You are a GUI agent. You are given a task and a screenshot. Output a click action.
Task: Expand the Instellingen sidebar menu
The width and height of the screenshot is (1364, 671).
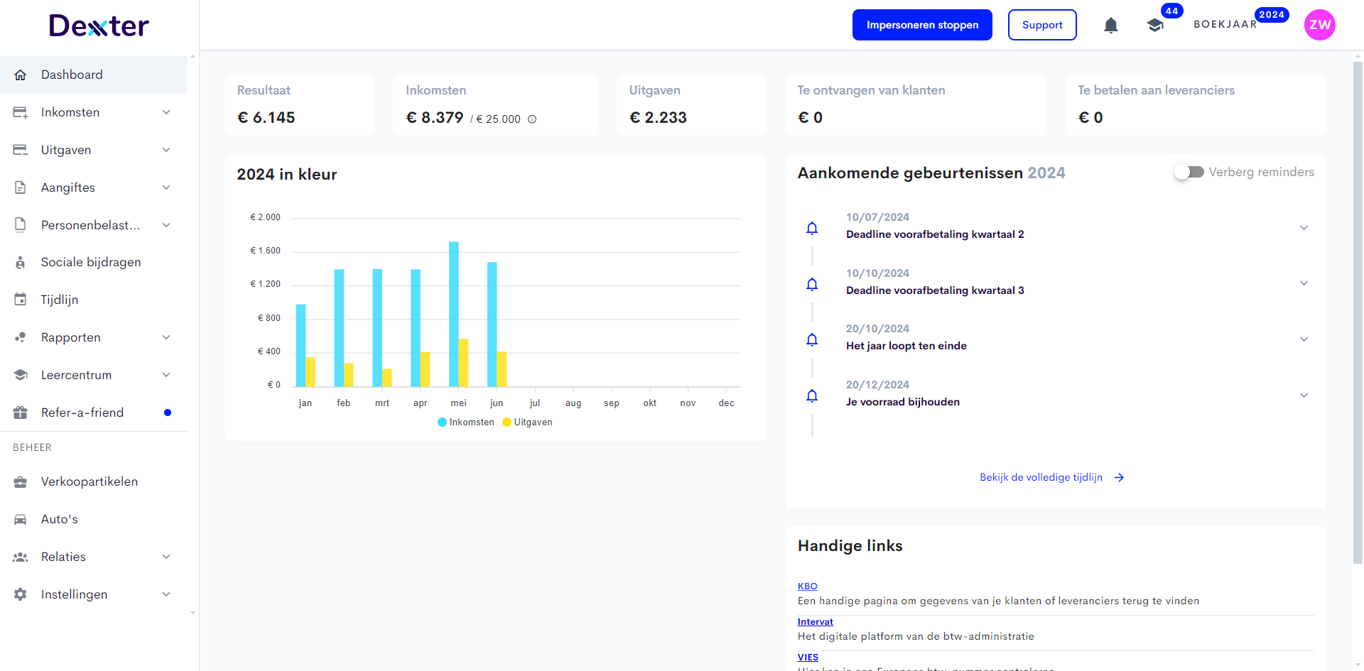pos(166,594)
